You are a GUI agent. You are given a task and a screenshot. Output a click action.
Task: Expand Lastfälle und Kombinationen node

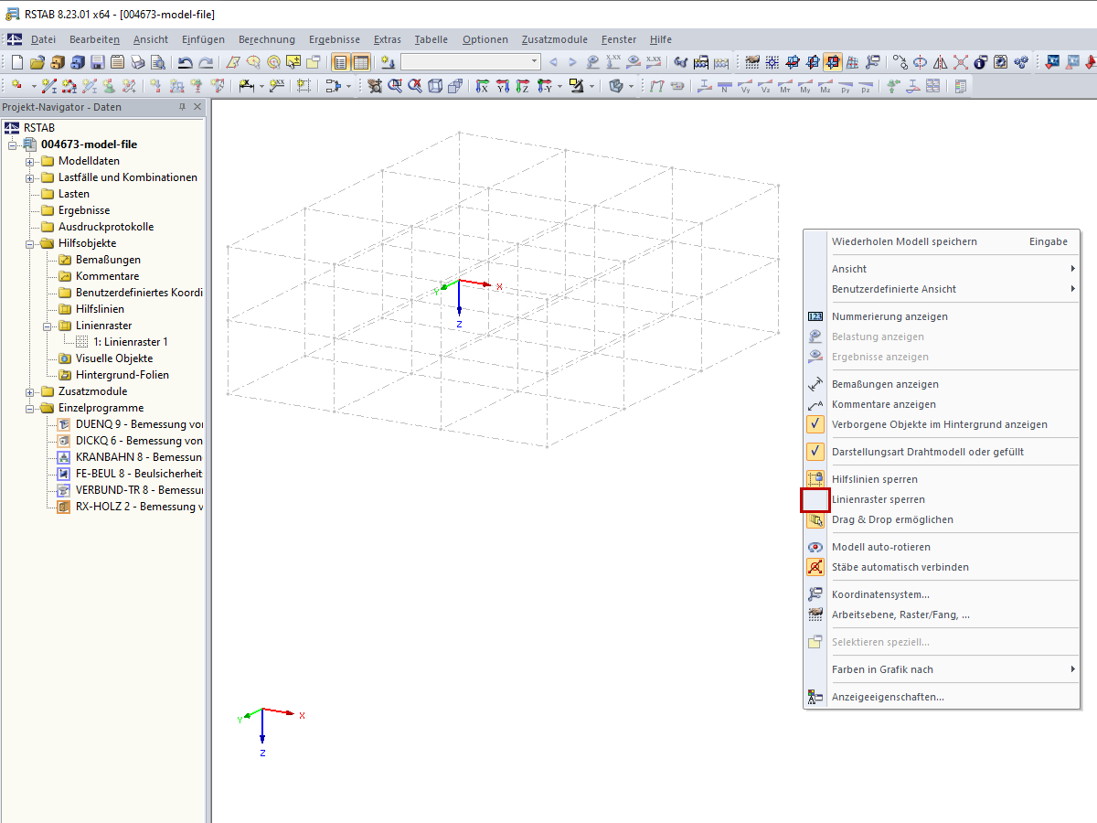coord(30,177)
